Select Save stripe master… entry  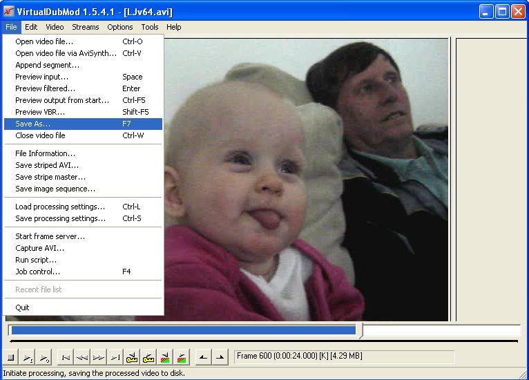click(83, 177)
